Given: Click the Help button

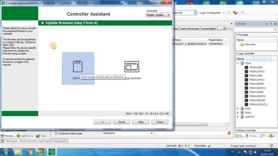Looking at the screenshot, I should pos(141,122).
